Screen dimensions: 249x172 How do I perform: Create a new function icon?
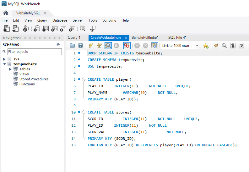click(x=72, y=28)
